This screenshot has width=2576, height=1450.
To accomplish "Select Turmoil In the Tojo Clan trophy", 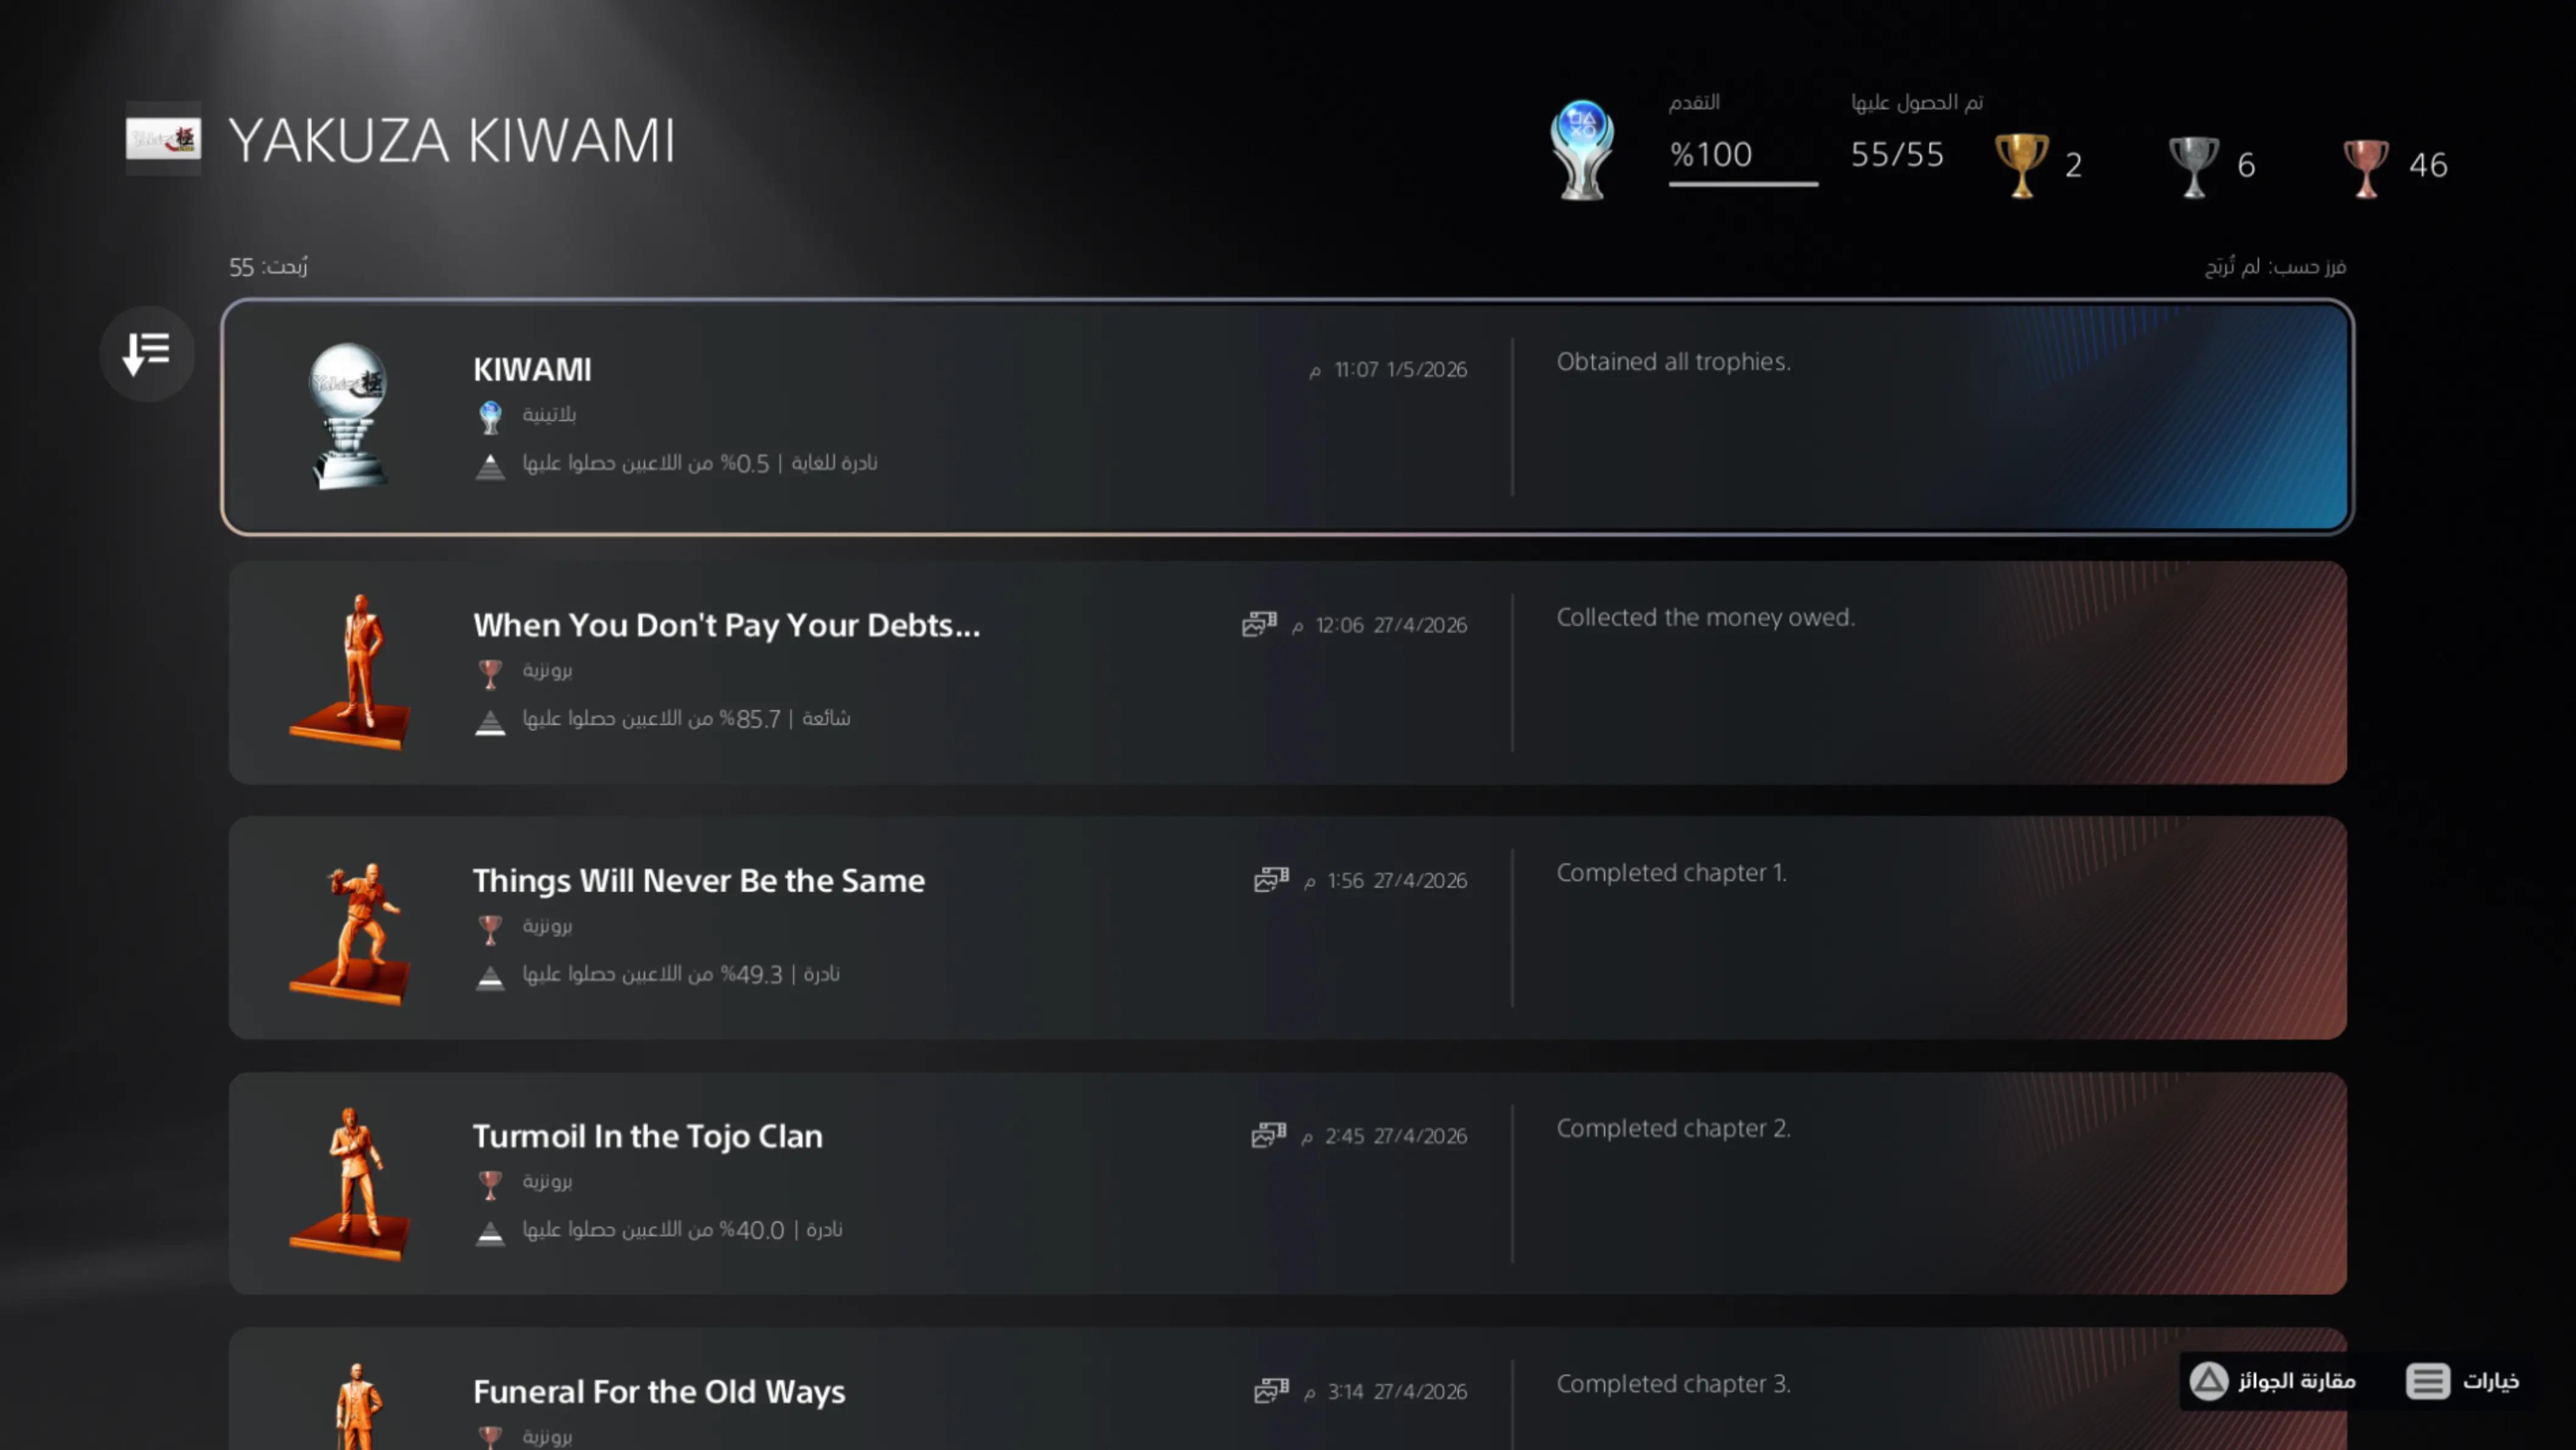I will pos(1287,1183).
